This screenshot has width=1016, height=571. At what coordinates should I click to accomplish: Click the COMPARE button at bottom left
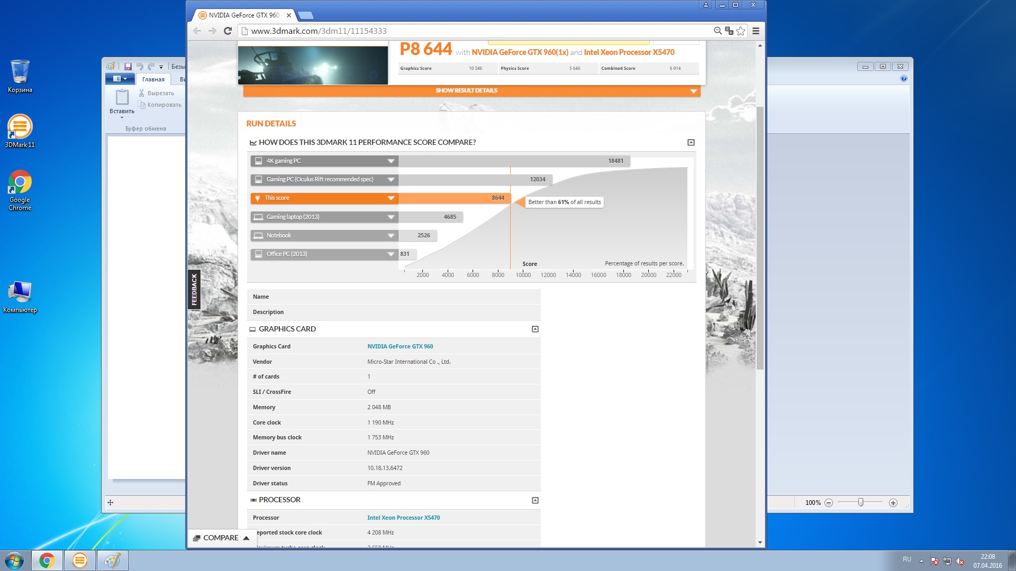click(221, 538)
